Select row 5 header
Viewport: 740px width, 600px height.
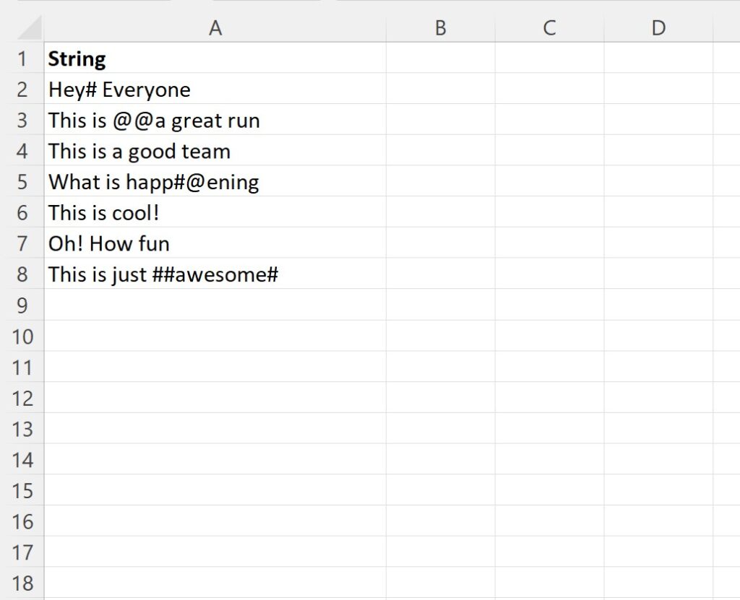[22, 182]
